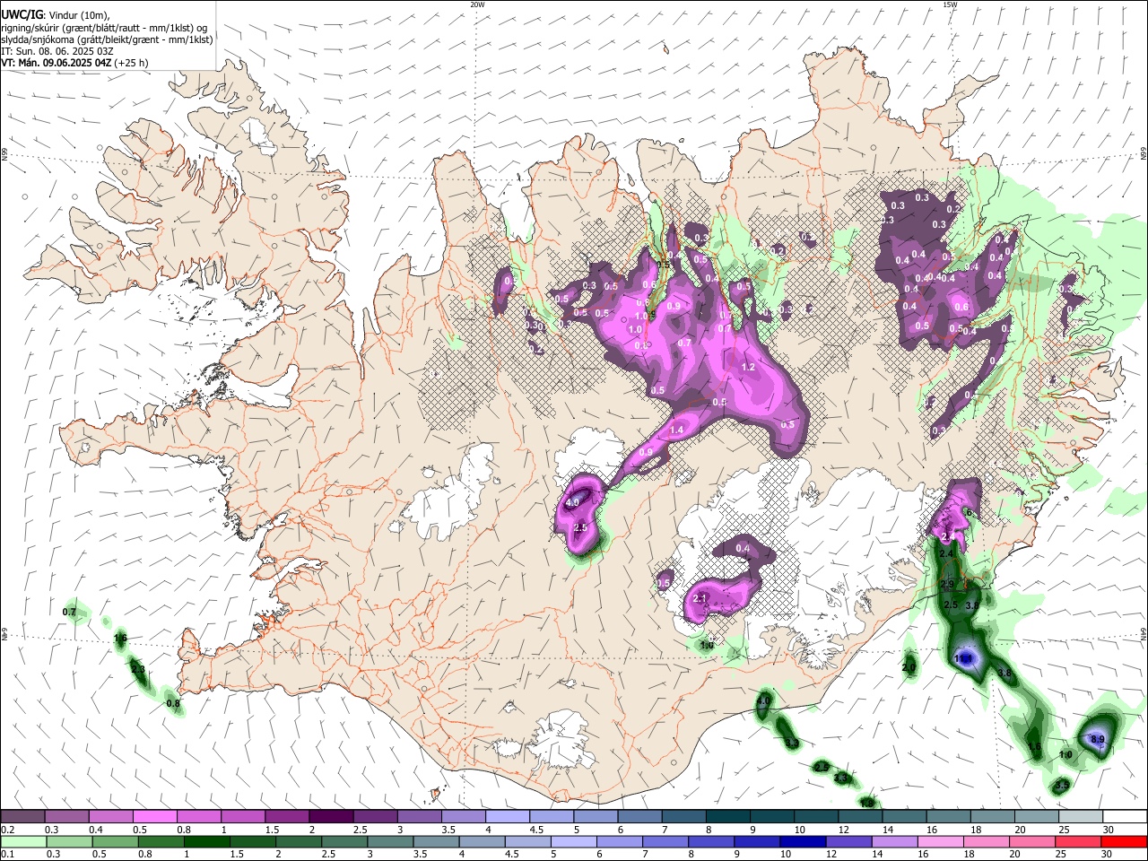
Task: Click the deep blue 10–12 rain legend swatch
Action: tap(802, 842)
